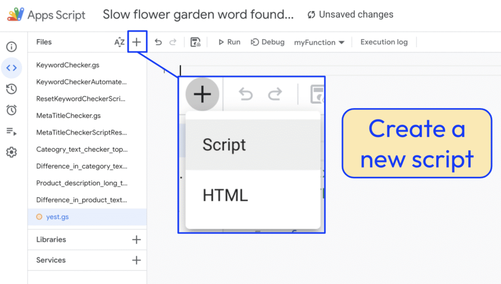The height and width of the screenshot is (284, 501).
Task: Choose Script from the new file menu
Action: click(224, 145)
